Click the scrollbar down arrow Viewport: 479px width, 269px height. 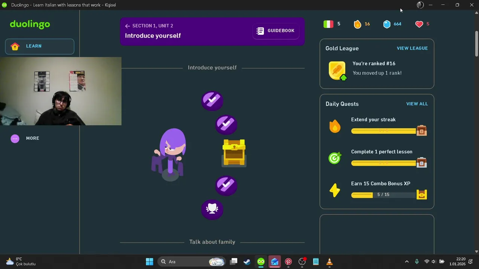point(476,251)
